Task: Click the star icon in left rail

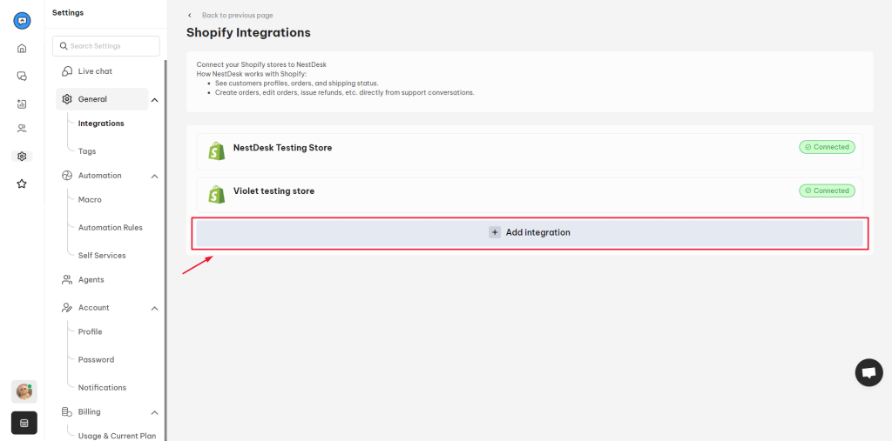Action: click(22, 184)
